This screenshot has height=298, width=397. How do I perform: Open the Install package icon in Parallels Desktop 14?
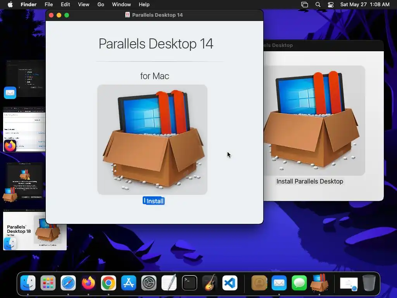(x=152, y=140)
